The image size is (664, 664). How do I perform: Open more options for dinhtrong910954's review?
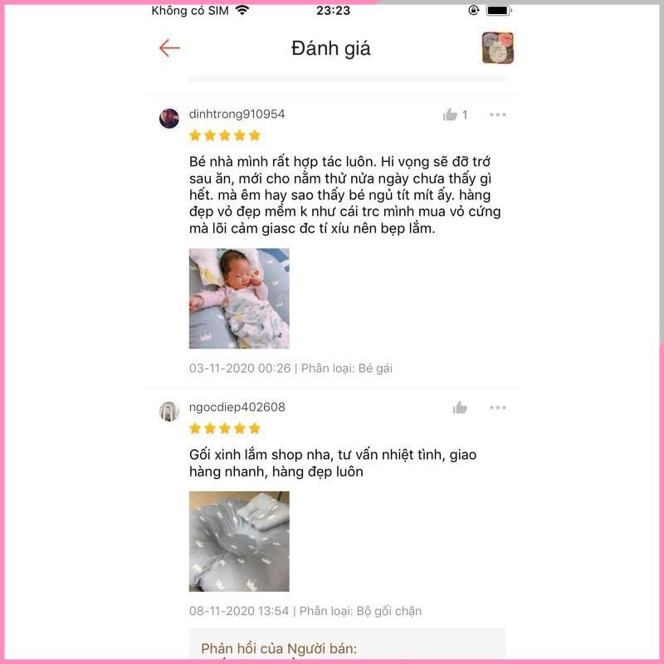(x=497, y=115)
